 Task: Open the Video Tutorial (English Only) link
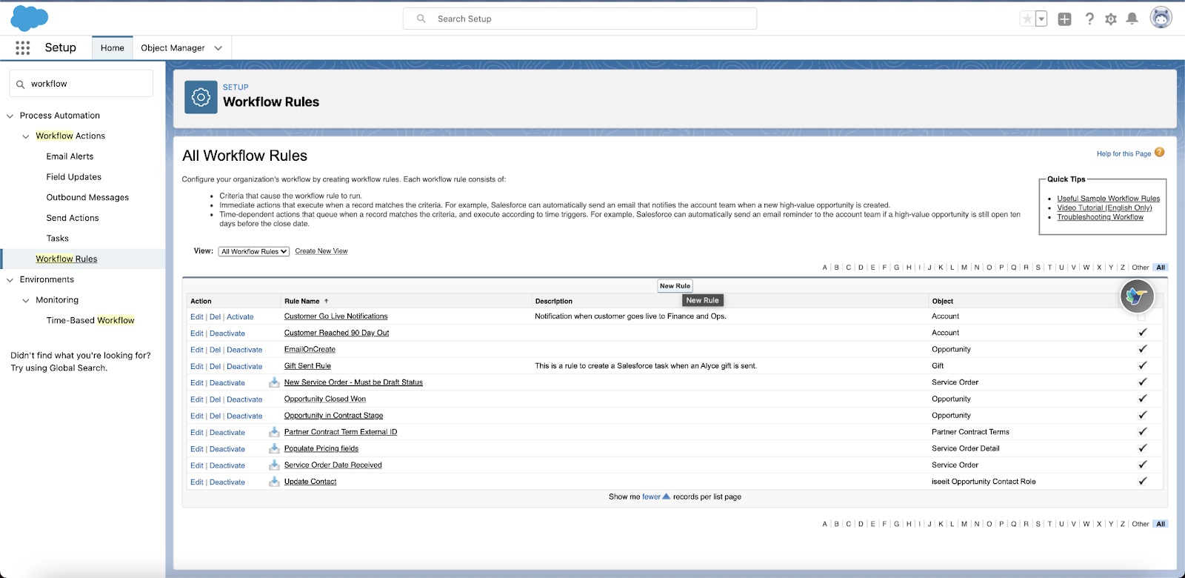1104,207
